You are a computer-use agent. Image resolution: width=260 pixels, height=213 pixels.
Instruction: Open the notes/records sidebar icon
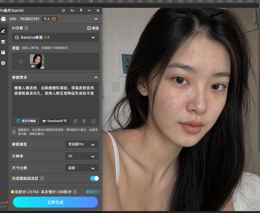point(3,52)
